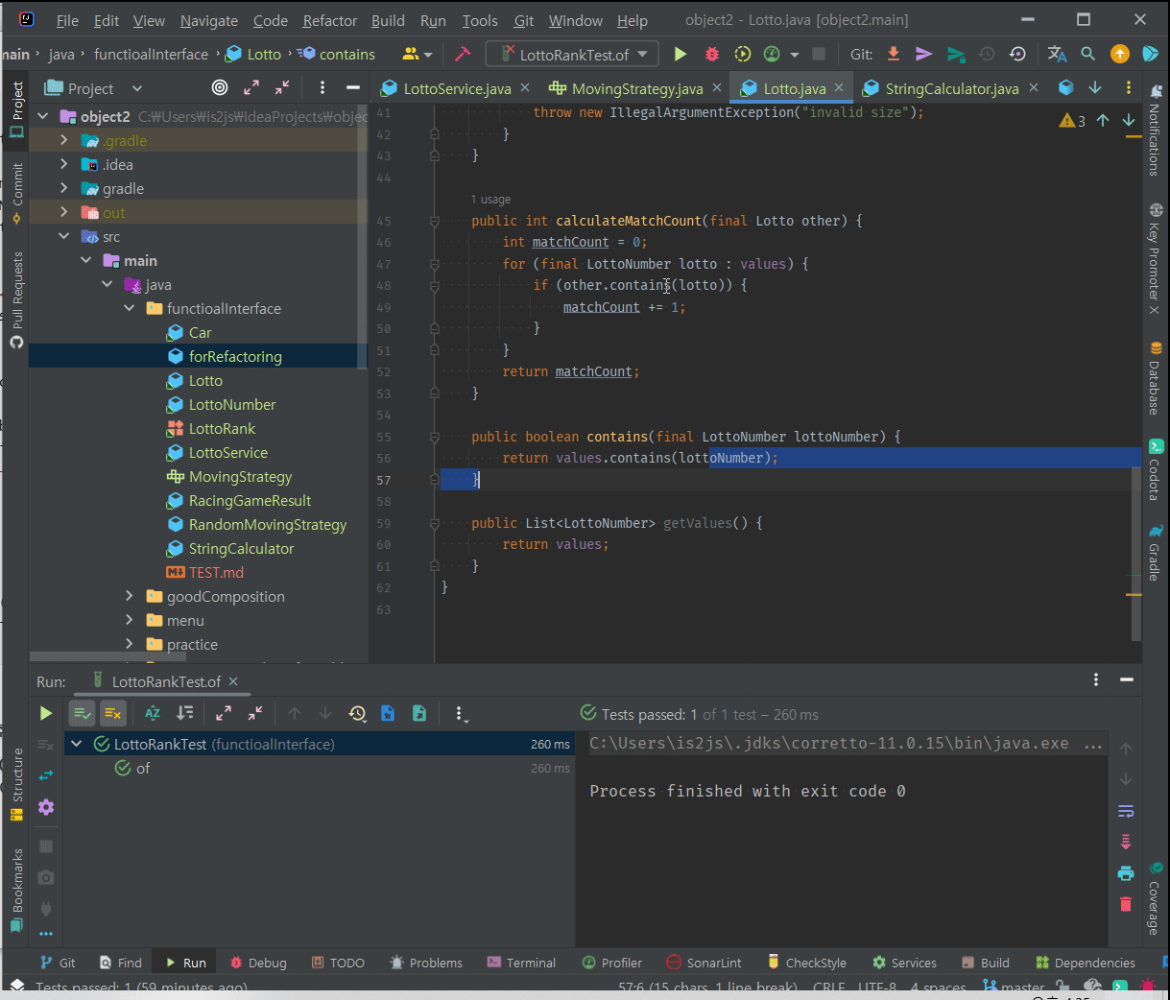
Task: Open the Terminal tool window
Action: coord(521,963)
